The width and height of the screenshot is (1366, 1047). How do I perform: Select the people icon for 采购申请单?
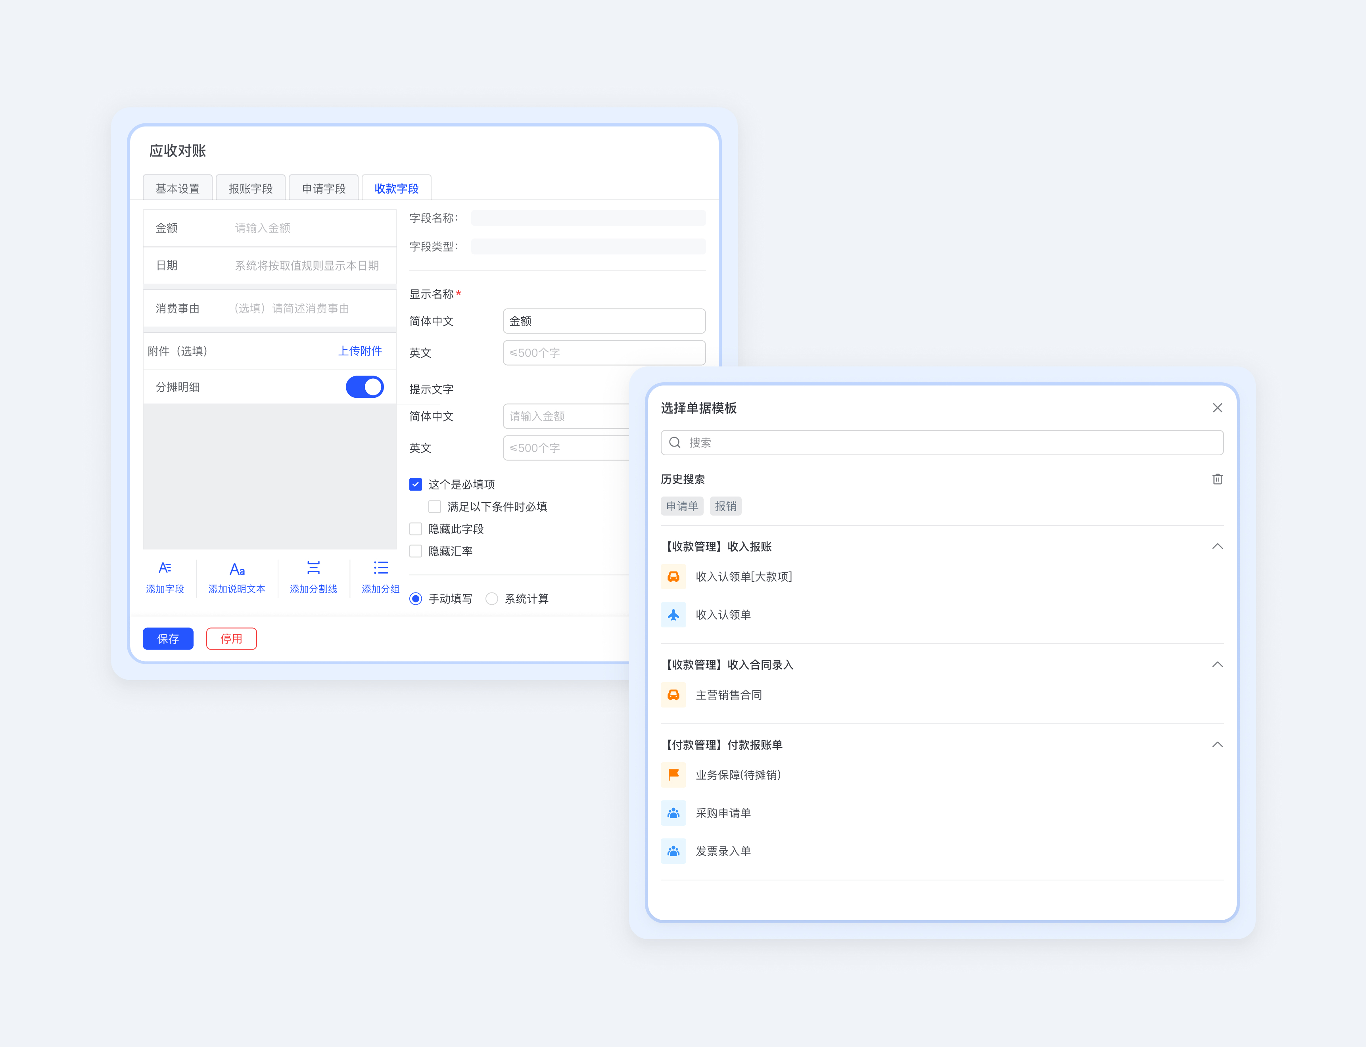tap(673, 813)
